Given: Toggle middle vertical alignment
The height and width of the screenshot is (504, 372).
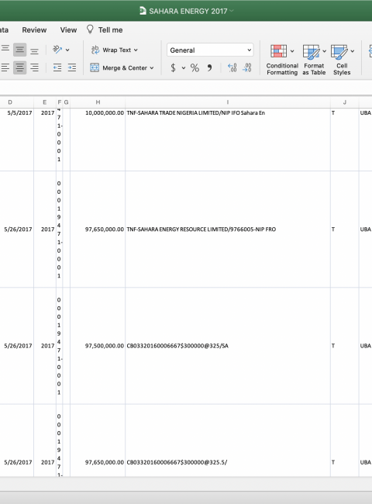Looking at the screenshot, I should [19, 50].
